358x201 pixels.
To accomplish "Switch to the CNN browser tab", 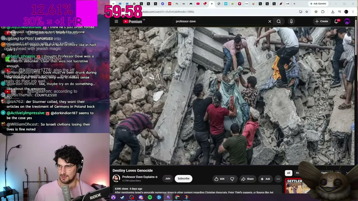I will (170, 4).
